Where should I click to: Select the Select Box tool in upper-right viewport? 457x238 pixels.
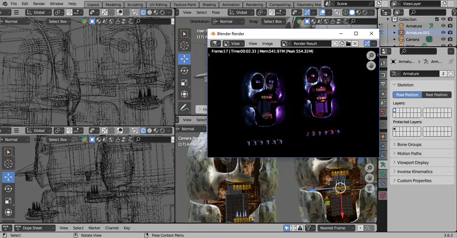184,34
